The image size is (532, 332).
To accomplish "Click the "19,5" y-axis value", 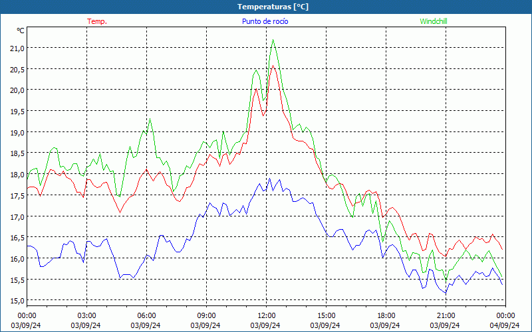I will point(17,112).
